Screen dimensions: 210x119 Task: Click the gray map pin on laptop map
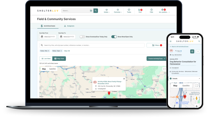[x=142, y=90]
